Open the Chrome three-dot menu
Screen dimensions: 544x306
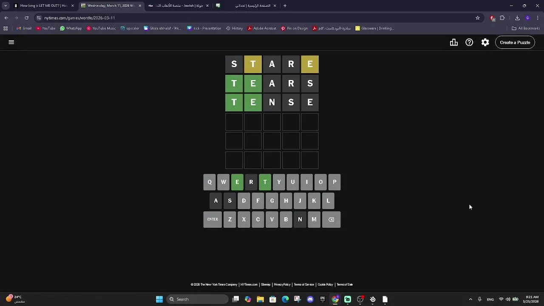pos(538,18)
